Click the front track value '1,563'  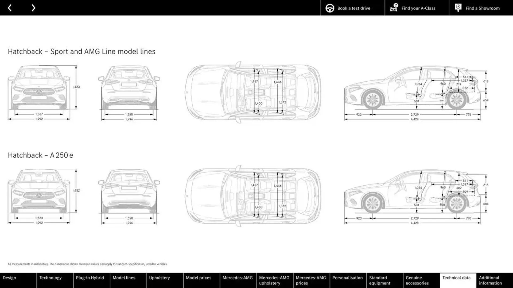[39, 218]
